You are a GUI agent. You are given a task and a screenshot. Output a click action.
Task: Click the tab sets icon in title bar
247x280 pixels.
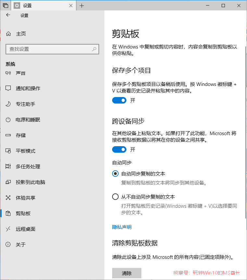pos(6,6)
